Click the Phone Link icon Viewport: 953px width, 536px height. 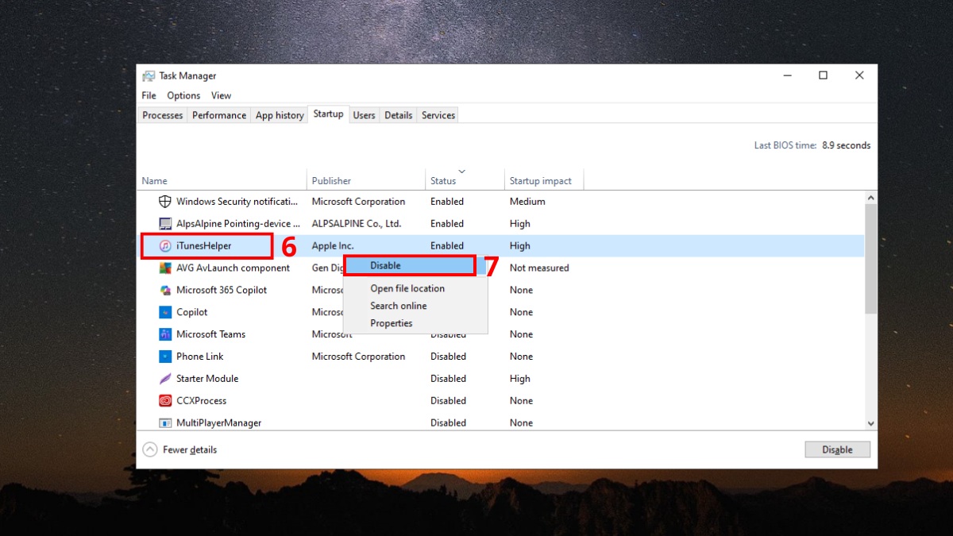(x=164, y=357)
